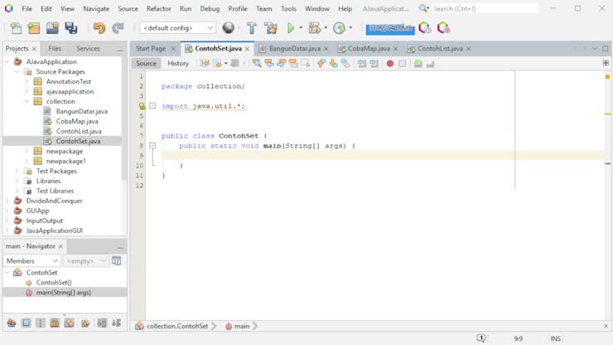The height and width of the screenshot is (345, 613).
Task: Toggle Show Inherited Members in Navigator
Action: click(12, 323)
